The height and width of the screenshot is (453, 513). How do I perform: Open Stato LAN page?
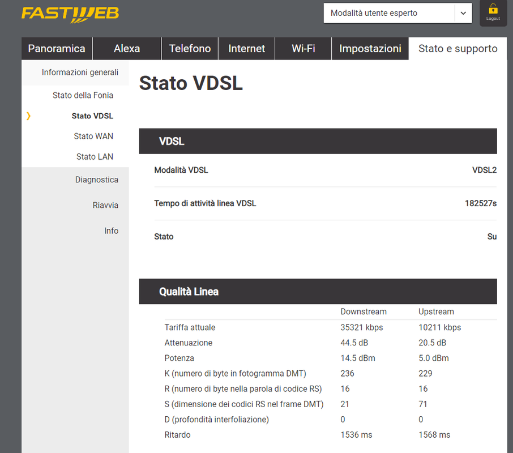click(x=95, y=157)
